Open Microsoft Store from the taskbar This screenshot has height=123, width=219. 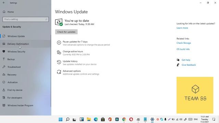[x=103, y=119]
